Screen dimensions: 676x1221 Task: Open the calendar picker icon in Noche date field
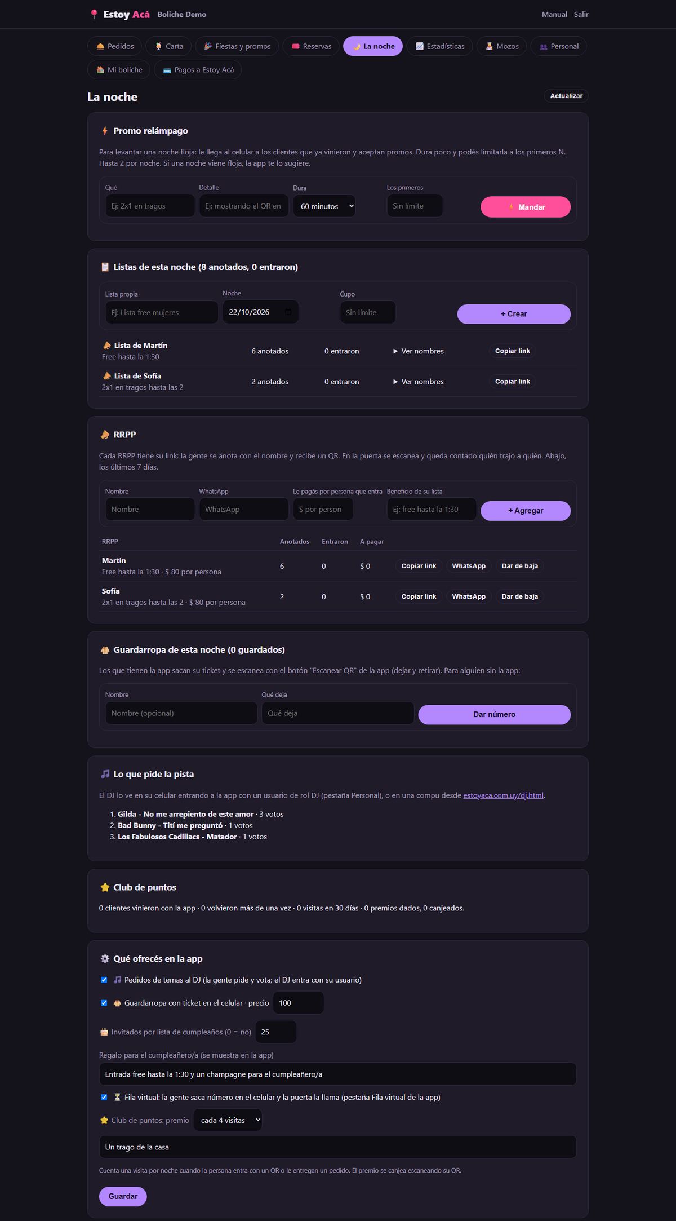[288, 312]
